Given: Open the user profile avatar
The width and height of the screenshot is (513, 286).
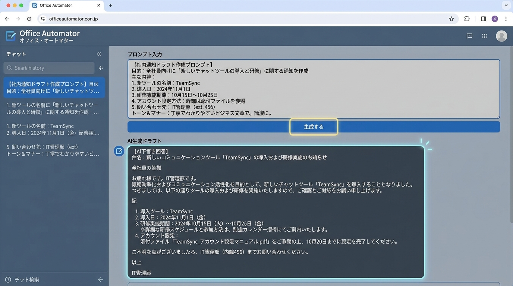Looking at the screenshot, I should [x=501, y=36].
